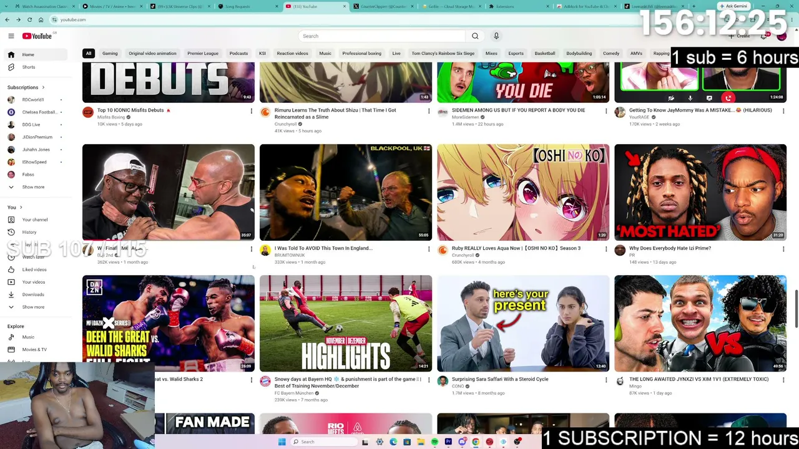Select the Professional boxing filter chip
This screenshot has height=449, width=799.
click(361, 54)
